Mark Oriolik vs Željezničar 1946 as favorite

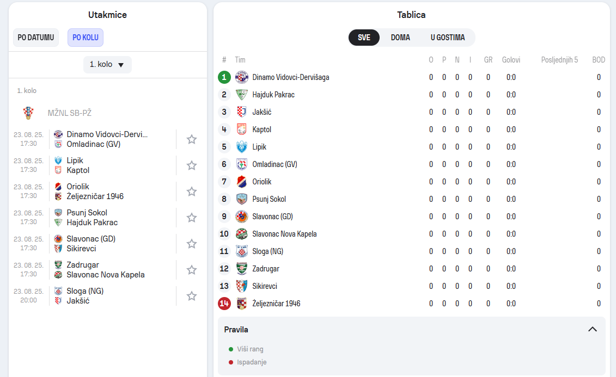[x=191, y=191]
